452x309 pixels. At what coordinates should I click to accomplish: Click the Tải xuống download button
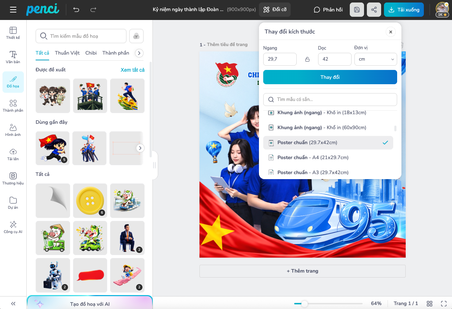pos(404,10)
